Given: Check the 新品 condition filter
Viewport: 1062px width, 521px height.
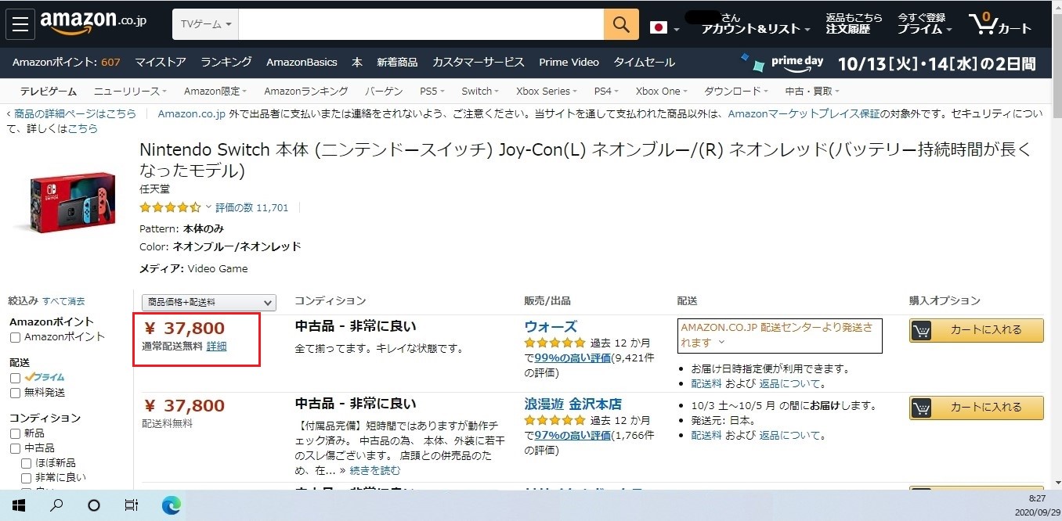Looking at the screenshot, I should (x=15, y=433).
